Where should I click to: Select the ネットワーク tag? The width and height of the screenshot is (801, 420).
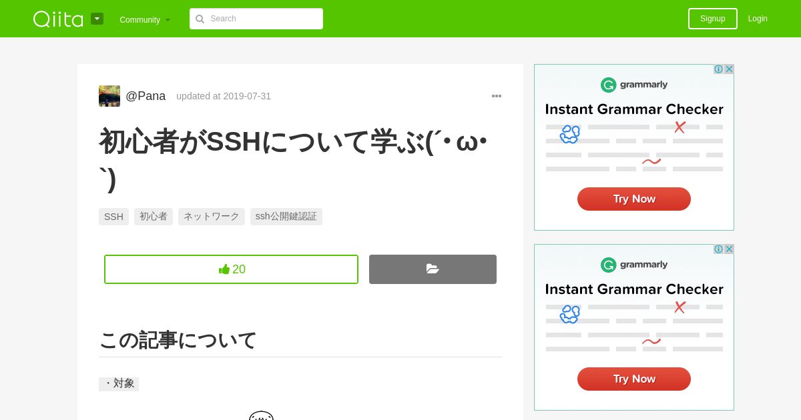(212, 217)
